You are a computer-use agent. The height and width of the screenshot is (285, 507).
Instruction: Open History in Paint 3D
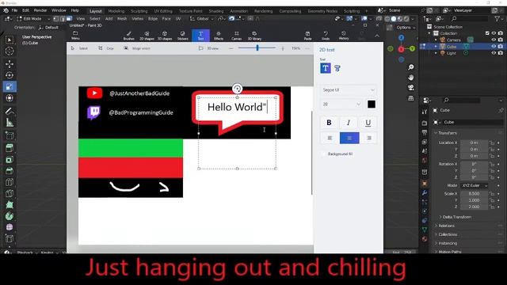pyautogui.click(x=344, y=36)
